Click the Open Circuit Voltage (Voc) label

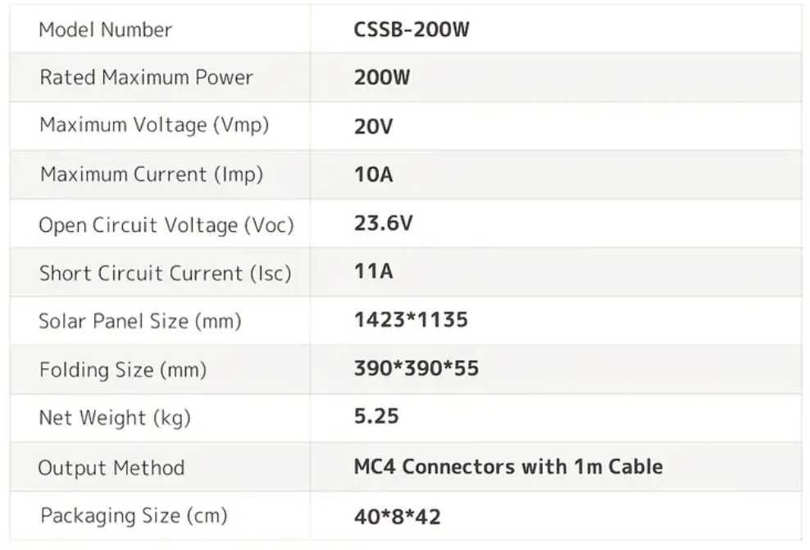tap(166, 225)
